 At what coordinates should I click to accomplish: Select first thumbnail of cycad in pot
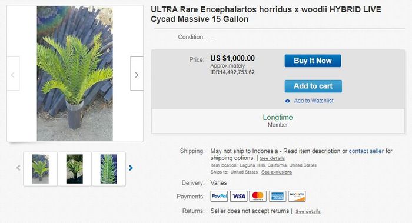coord(40,169)
